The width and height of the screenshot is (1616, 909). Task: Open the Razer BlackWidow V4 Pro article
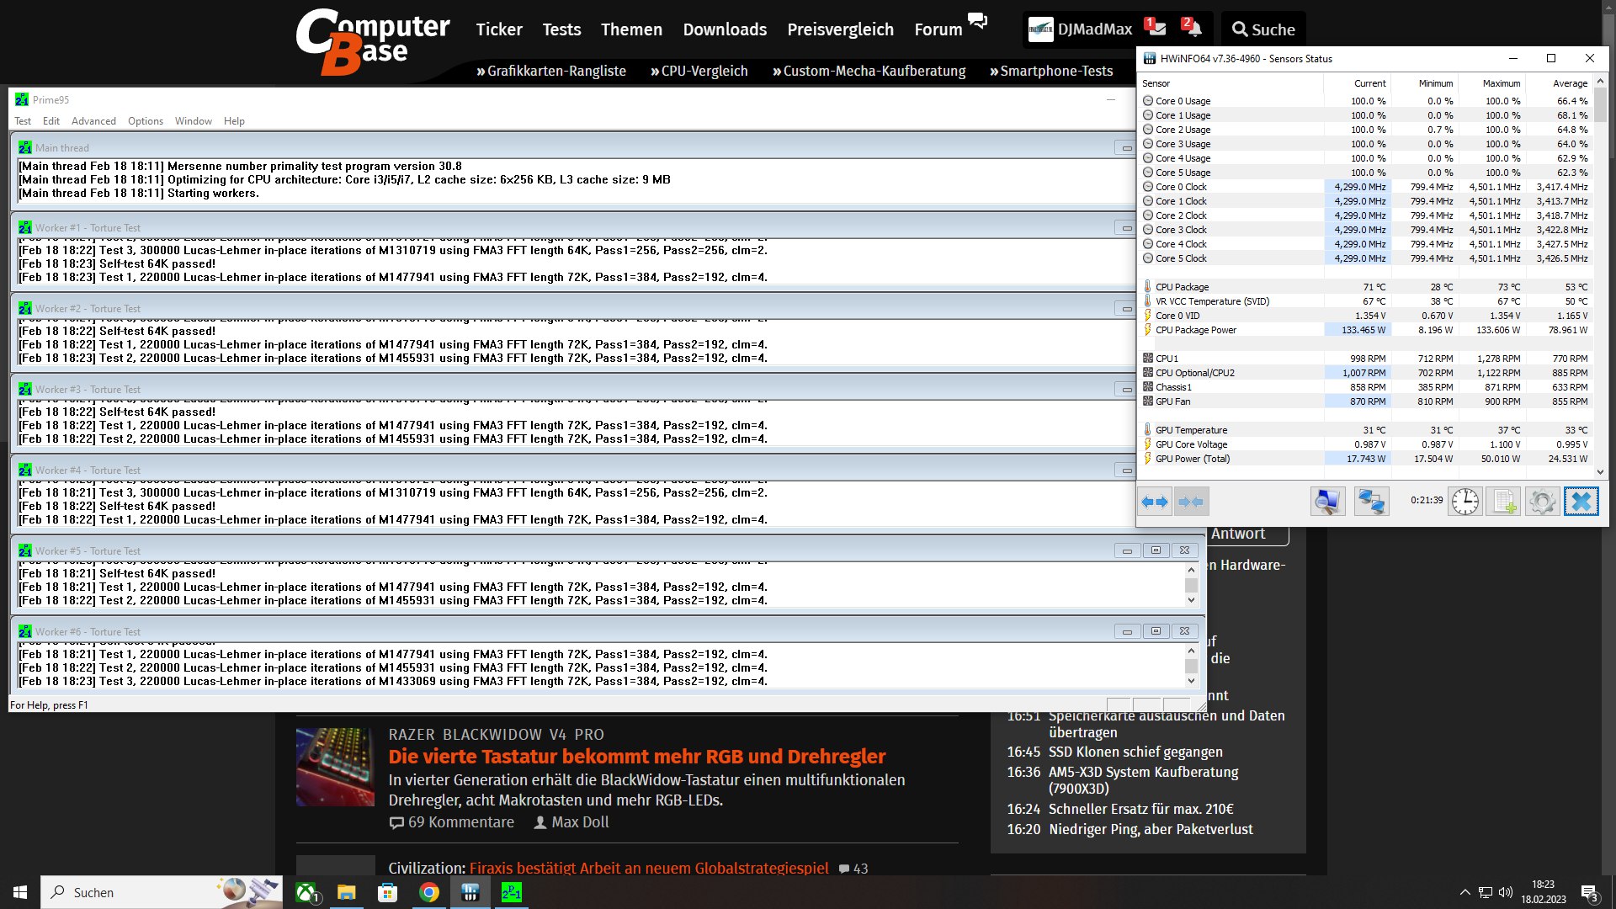636,756
